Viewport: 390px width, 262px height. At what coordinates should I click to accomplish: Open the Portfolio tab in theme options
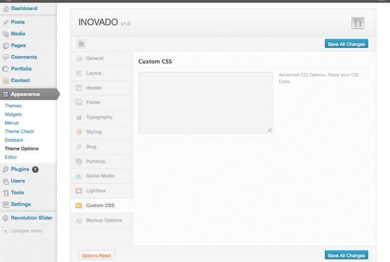pos(102,161)
